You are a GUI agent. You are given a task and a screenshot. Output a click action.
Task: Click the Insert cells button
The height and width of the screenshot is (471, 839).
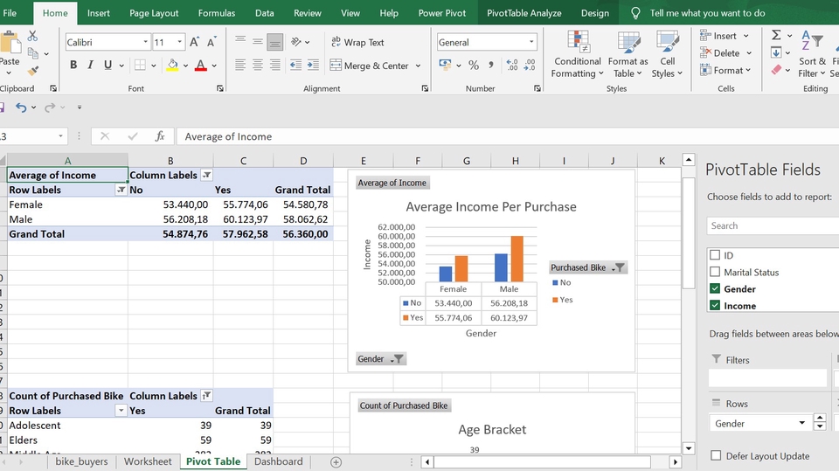725,36
